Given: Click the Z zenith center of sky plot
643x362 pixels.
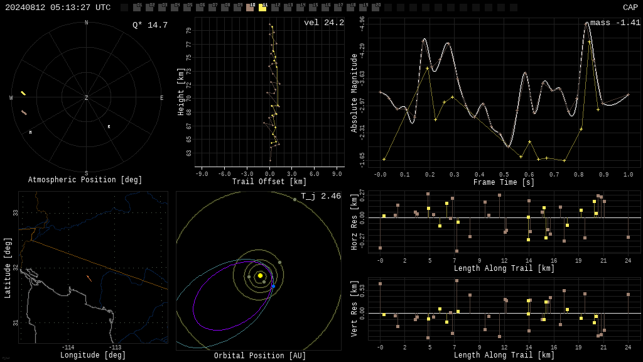Looking at the screenshot, I should pos(86,97).
